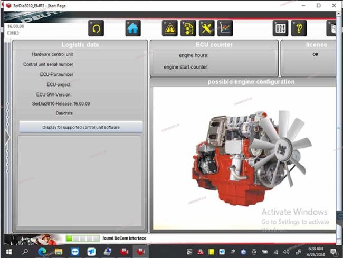This screenshot has width=343, height=258.
Task: Click 'Display for supported control unit software' button
Action: tap(81, 127)
